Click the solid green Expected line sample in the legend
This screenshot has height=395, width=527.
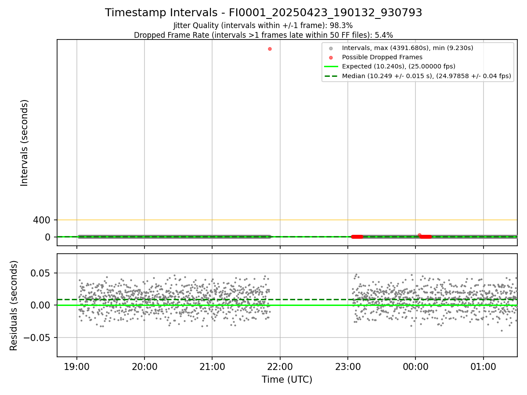click(331, 67)
